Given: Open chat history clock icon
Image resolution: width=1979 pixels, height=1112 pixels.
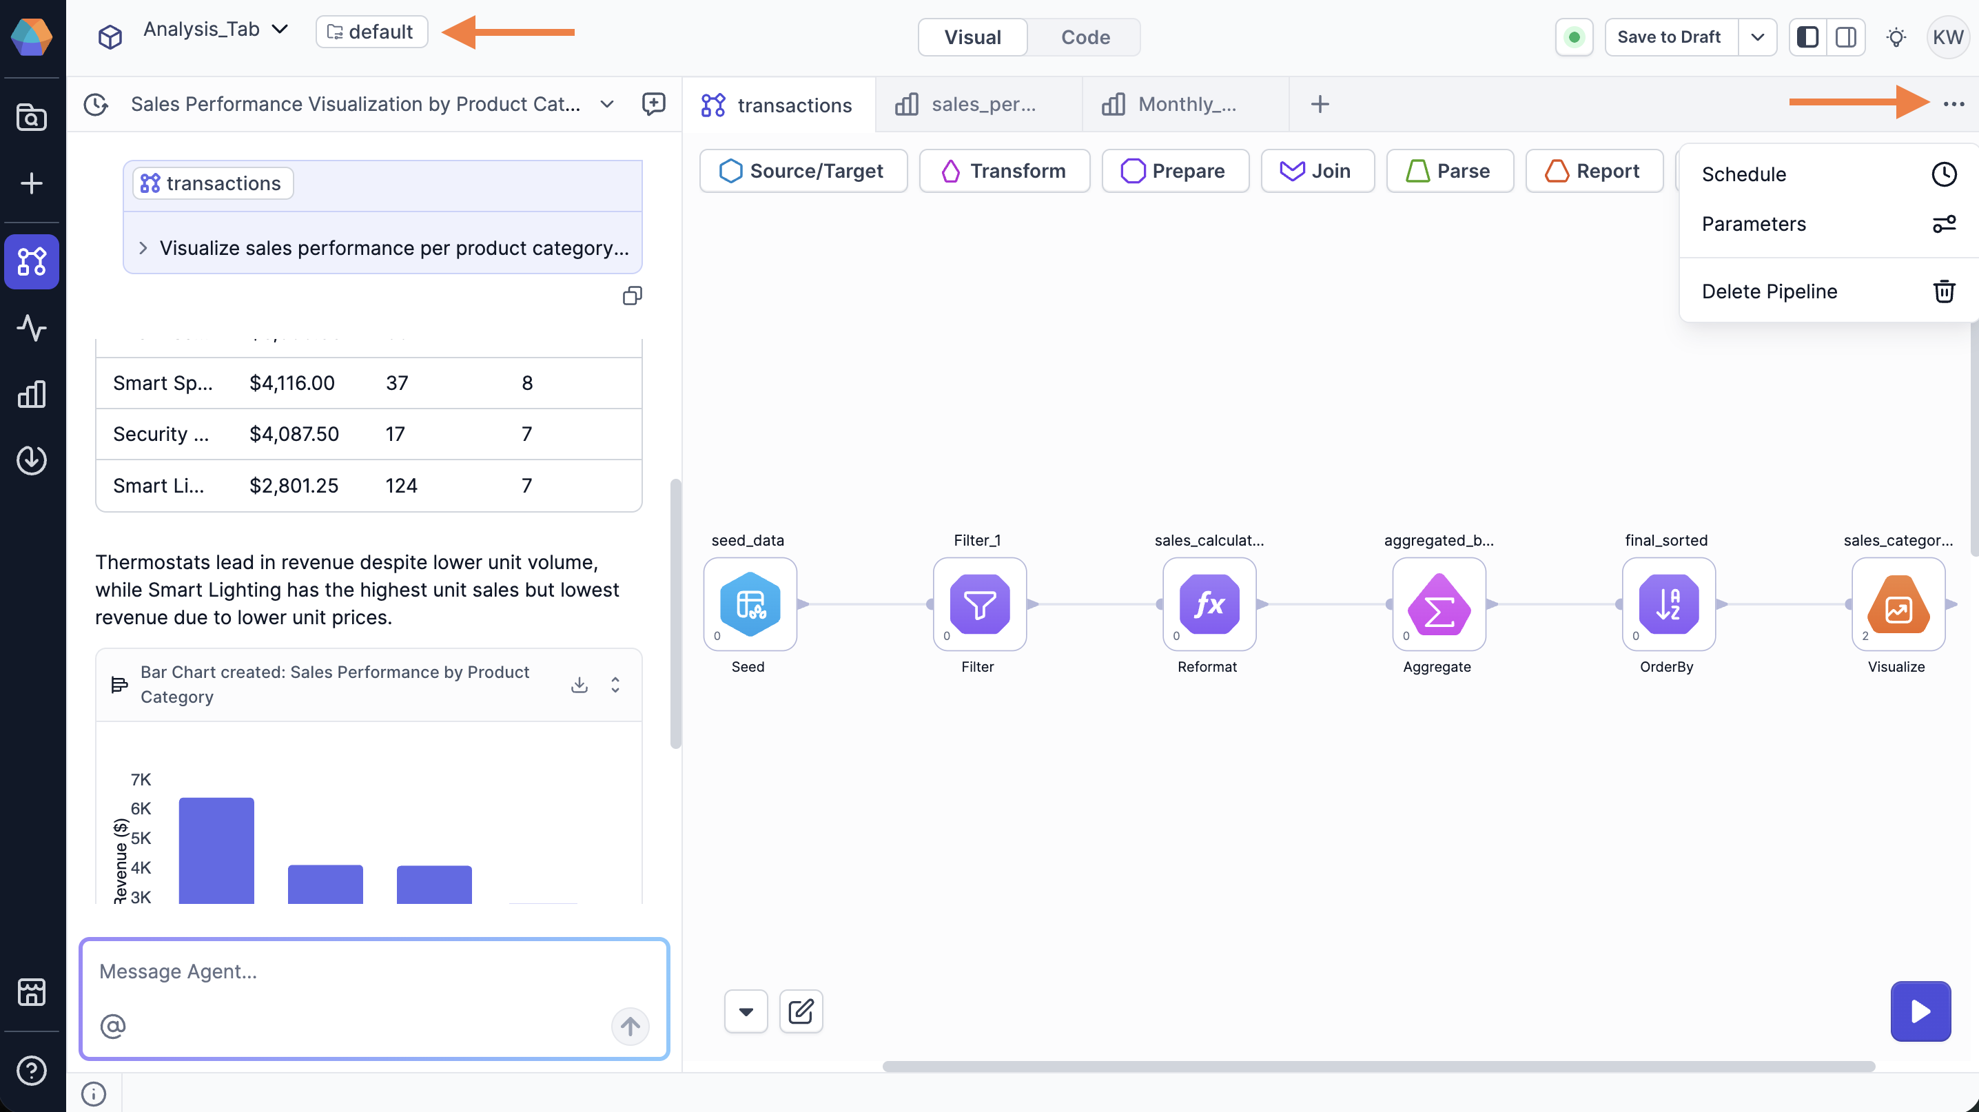Looking at the screenshot, I should coord(96,105).
